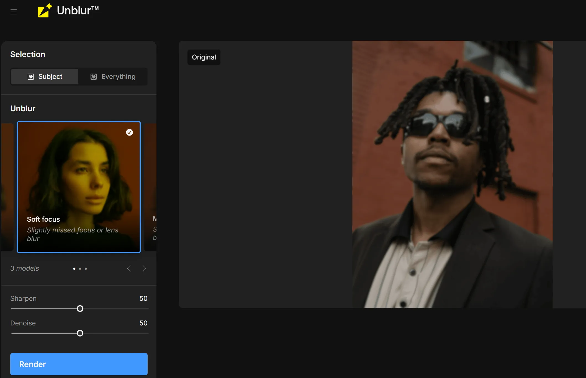Click the Denoise slider handle

80,333
